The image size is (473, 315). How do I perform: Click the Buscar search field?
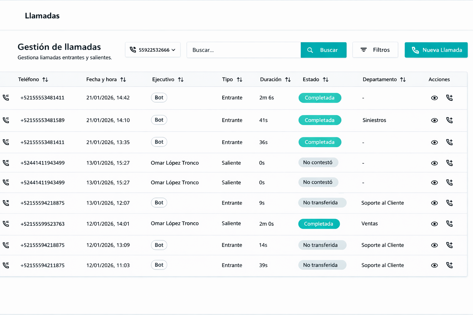pyautogui.click(x=244, y=50)
